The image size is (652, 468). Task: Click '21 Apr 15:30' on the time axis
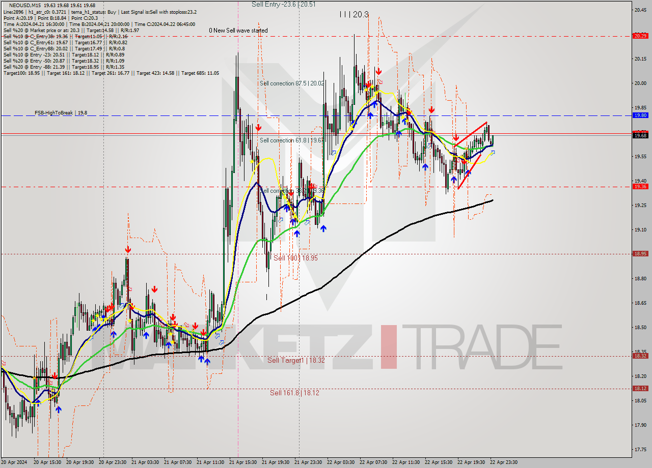(243, 462)
